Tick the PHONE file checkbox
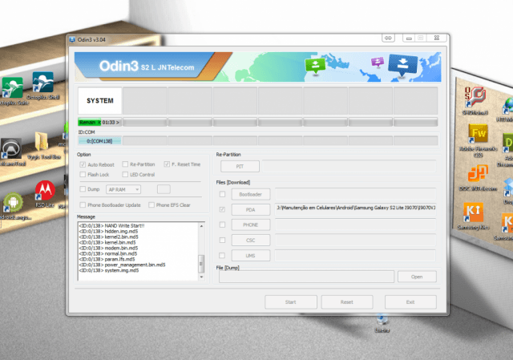513x360 pixels. (223, 224)
